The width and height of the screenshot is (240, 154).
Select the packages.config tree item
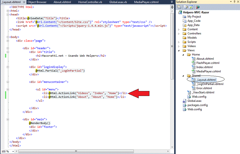tap(197, 105)
